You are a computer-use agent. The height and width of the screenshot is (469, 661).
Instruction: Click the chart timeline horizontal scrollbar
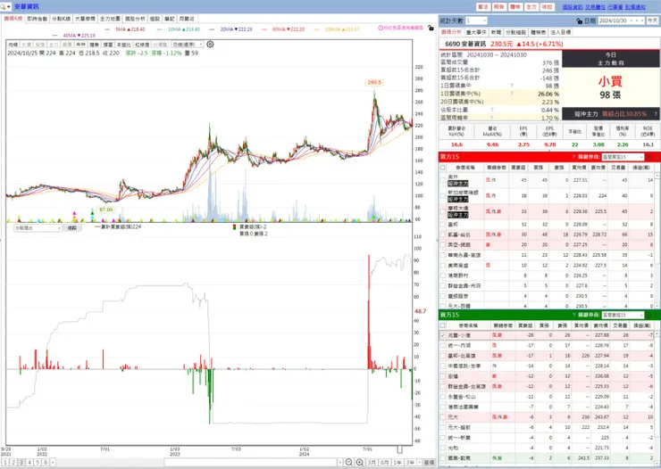[251, 462]
